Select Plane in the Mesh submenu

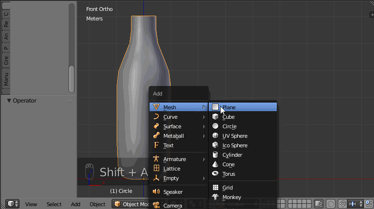pos(243,107)
